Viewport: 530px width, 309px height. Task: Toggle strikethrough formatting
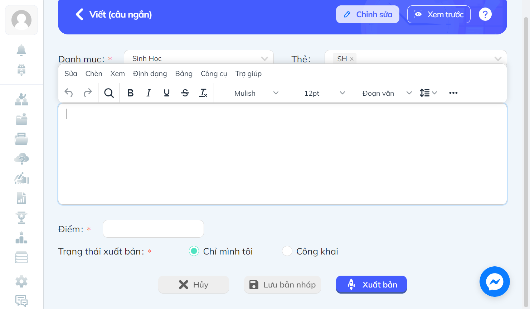point(185,93)
